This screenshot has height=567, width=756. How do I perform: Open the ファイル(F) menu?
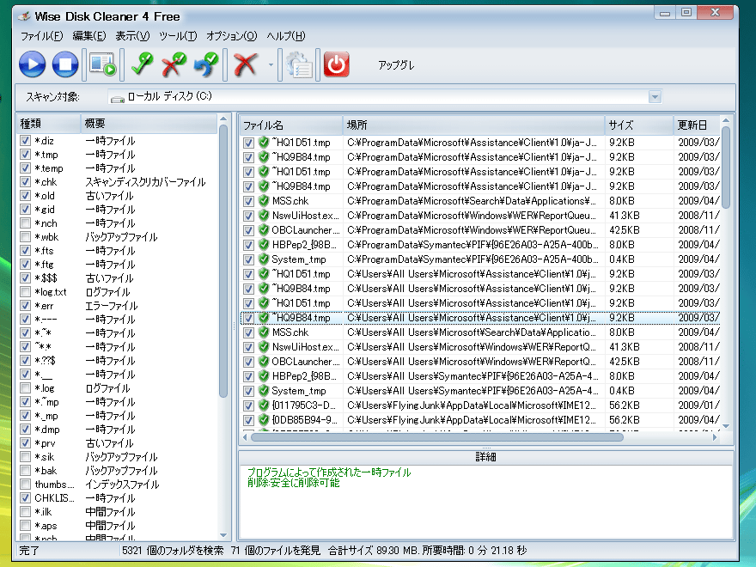point(41,36)
